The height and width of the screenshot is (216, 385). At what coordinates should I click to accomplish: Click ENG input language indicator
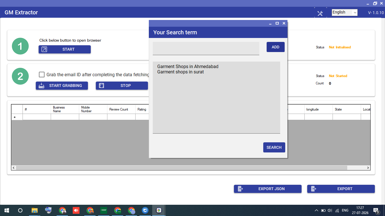pyautogui.click(x=345, y=210)
